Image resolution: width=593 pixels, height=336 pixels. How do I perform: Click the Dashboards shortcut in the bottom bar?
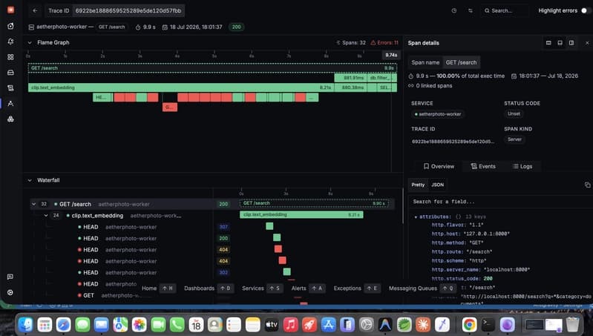point(209,289)
